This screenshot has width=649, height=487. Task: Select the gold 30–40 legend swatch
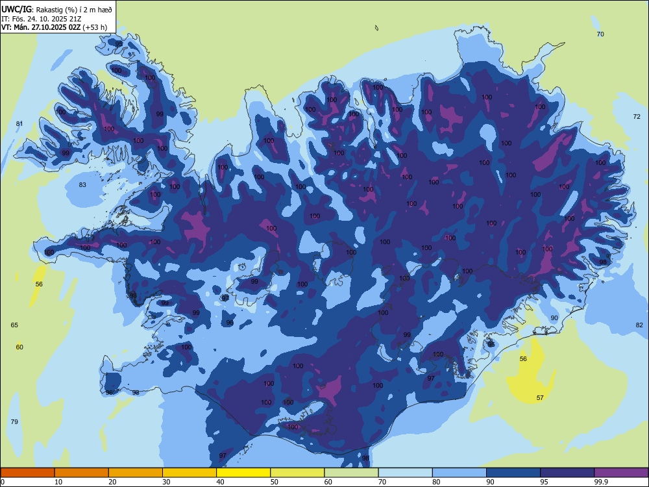(190, 473)
